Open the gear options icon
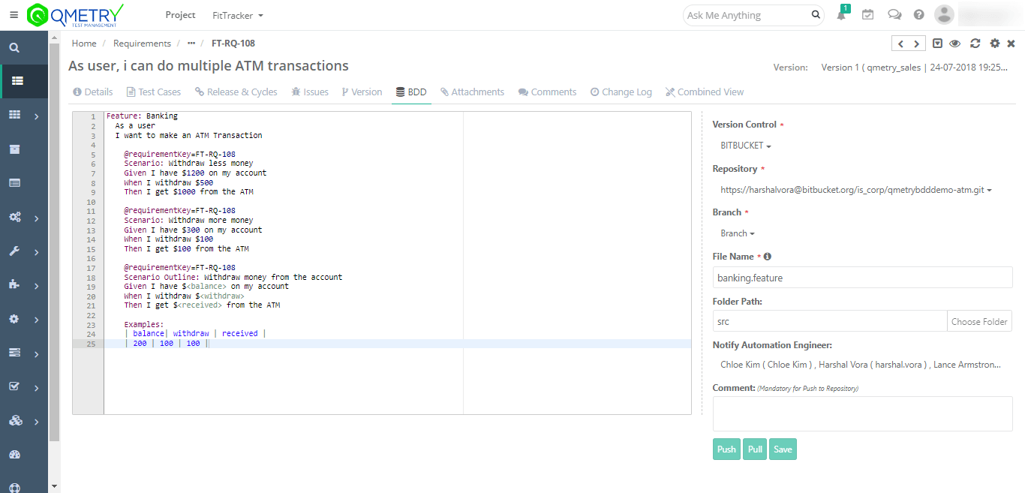1025x493 pixels. (x=995, y=44)
